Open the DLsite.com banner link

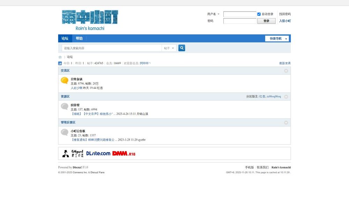point(98,153)
